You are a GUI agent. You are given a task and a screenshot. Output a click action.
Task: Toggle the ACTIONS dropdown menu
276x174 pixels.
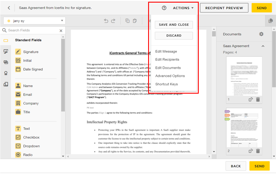(183, 8)
